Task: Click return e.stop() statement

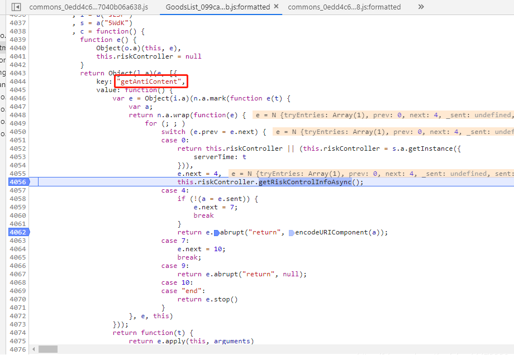Action: [x=207, y=299]
